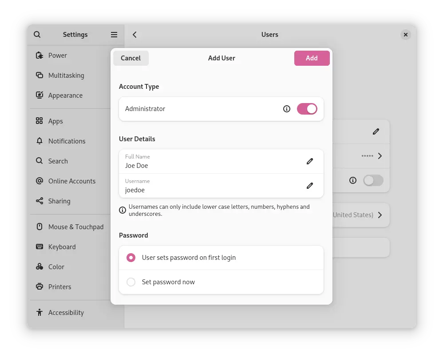443x358 pixels.
Task: Select 'Set password now' radio option
Action: pos(131,282)
